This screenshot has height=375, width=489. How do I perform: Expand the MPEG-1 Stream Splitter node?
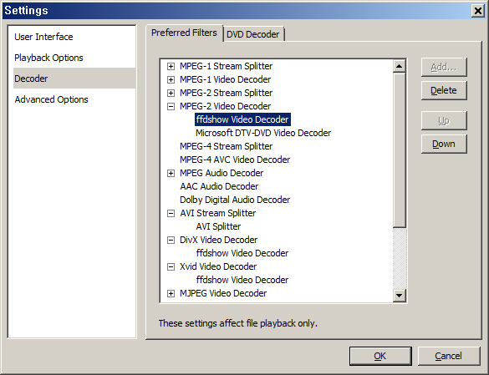pos(171,66)
